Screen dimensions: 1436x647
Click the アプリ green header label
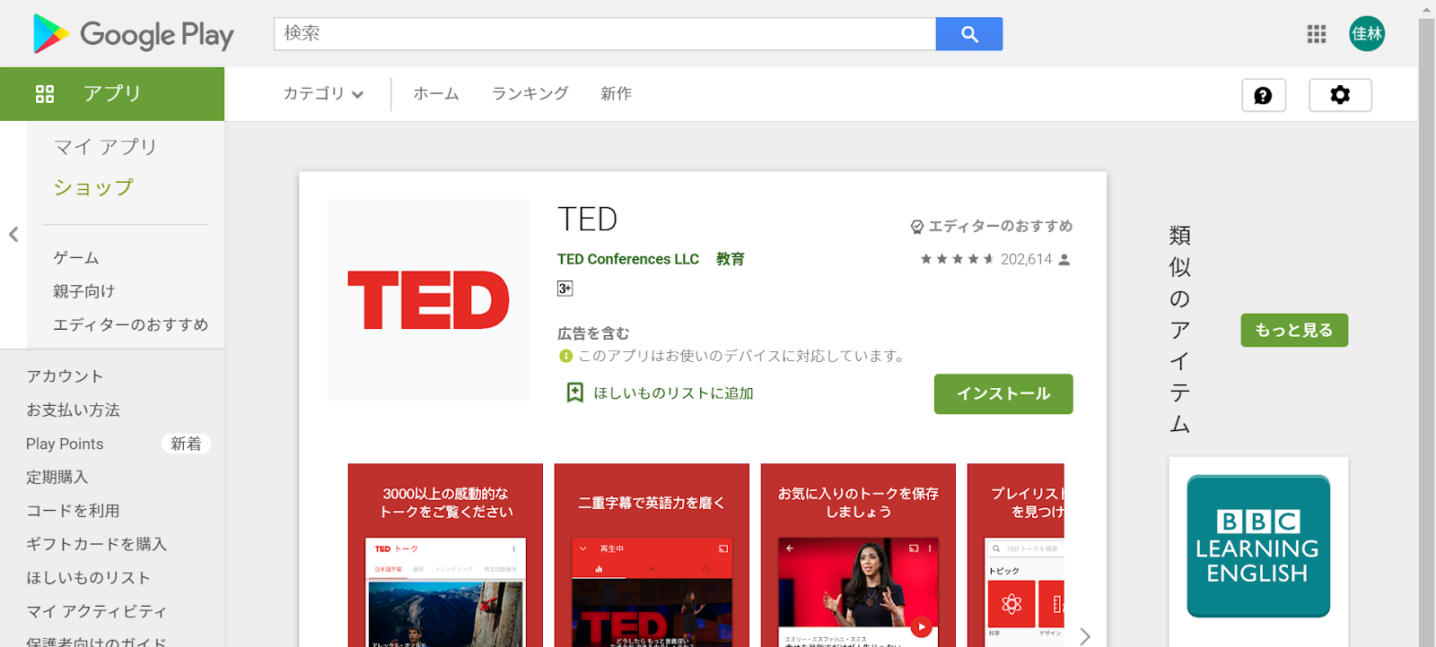click(x=112, y=93)
